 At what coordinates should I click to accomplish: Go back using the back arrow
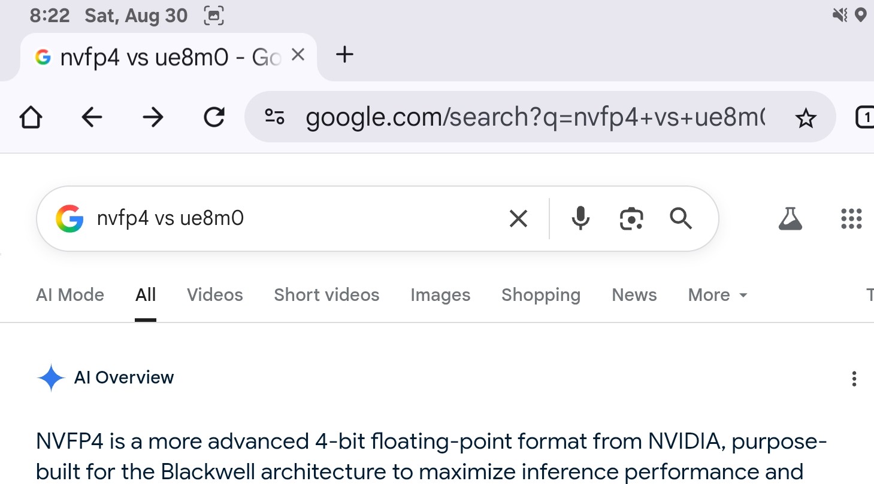[x=92, y=117]
